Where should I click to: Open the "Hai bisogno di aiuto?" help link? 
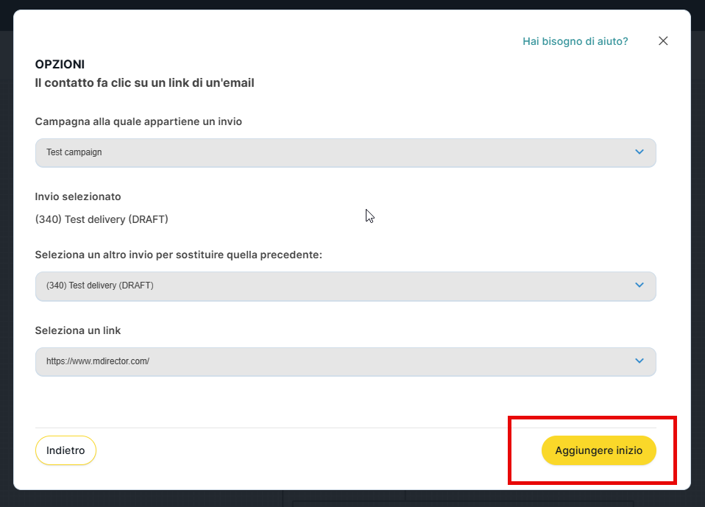[575, 41]
